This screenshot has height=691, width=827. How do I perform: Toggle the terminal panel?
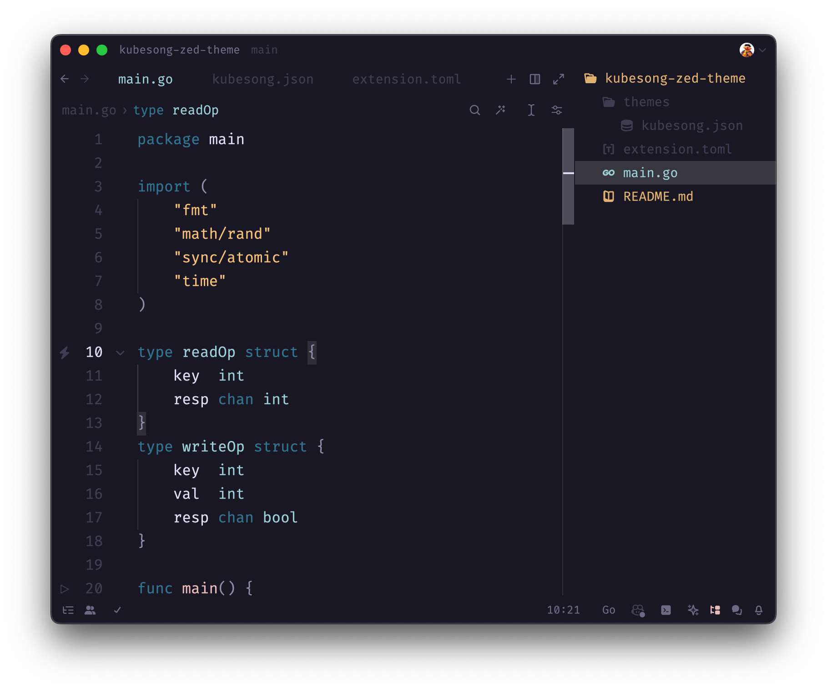[x=666, y=610]
